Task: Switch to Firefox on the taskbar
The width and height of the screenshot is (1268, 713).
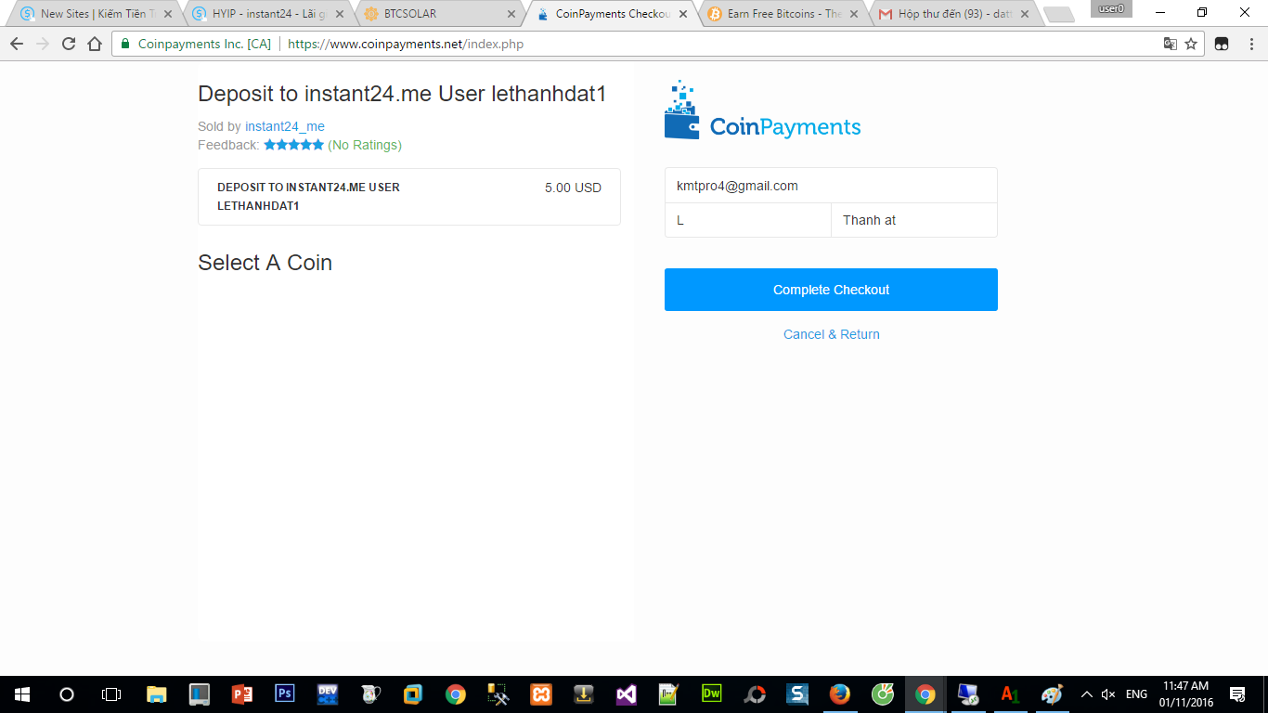Action: 840,694
